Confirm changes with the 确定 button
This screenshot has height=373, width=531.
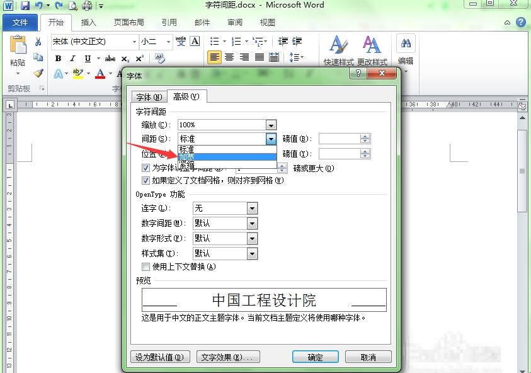pos(315,357)
